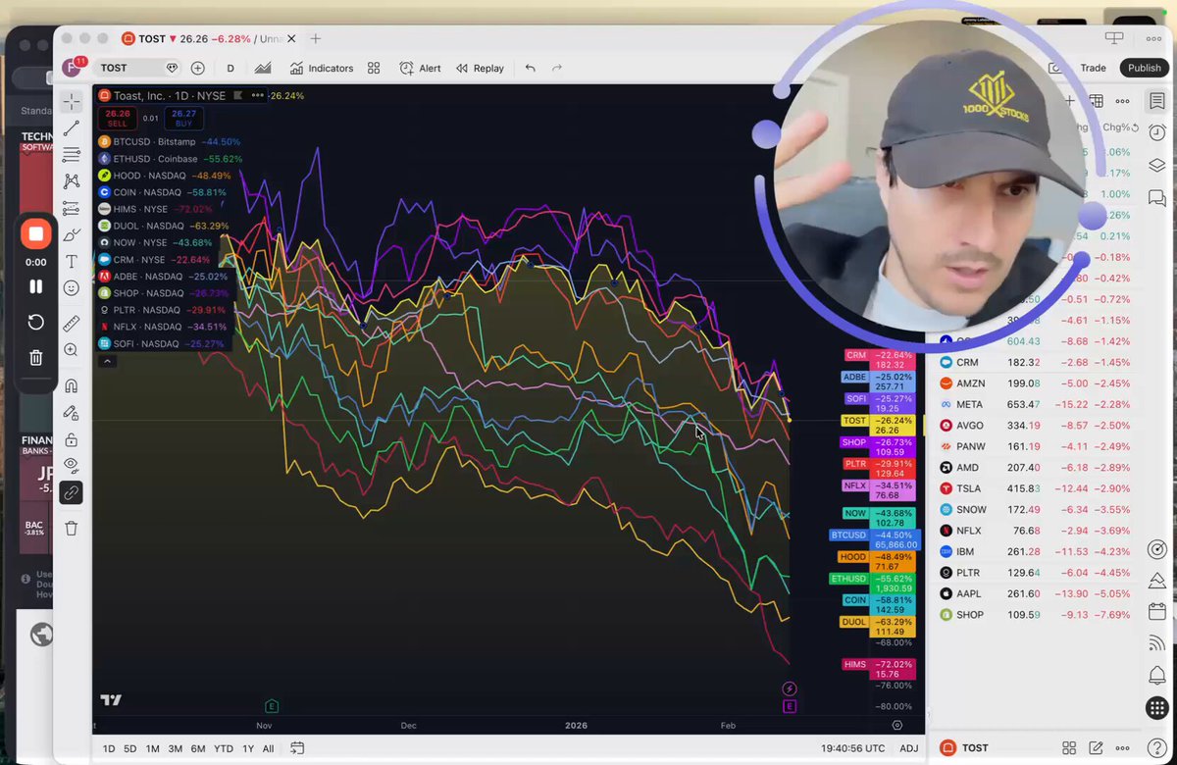Select TSLA row in watchlist
This screenshot has width=1177, height=765.
(x=1035, y=488)
